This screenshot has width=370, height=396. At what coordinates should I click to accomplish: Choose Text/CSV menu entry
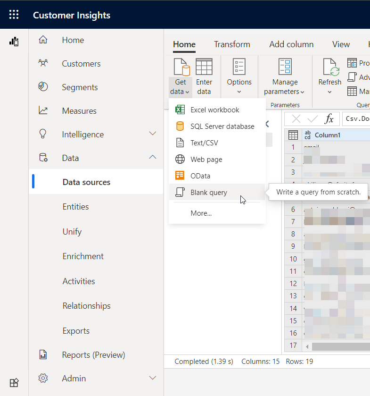click(217, 143)
